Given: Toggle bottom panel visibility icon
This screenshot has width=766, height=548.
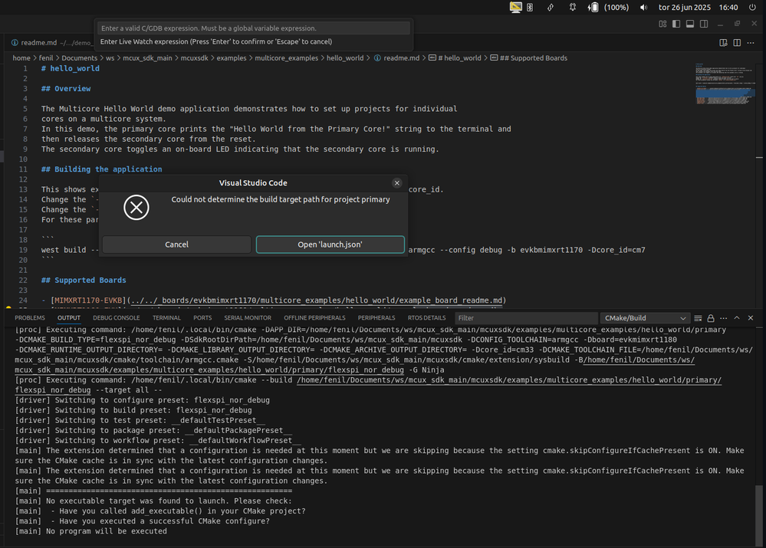Looking at the screenshot, I should click(x=690, y=24).
